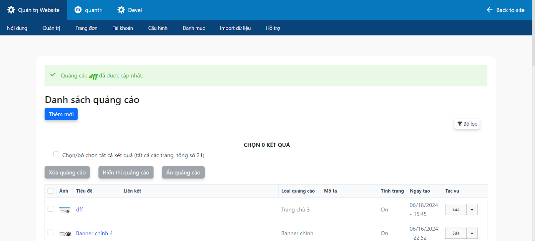Open the Import dữ liệu menu
The image size is (535, 241).
[x=235, y=28]
